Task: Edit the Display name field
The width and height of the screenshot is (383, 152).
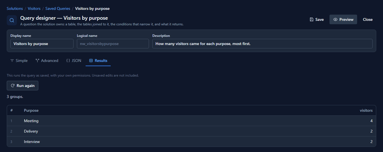Action: [42, 44]
